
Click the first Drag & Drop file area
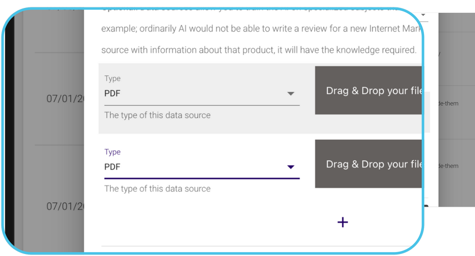point(368,91)
